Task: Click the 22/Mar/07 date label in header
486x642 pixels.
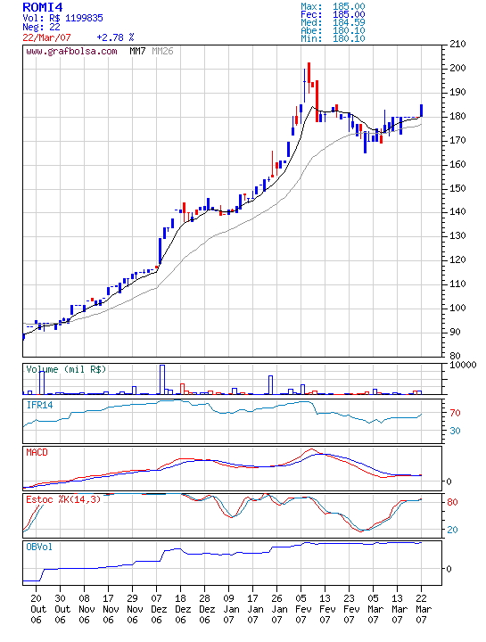Action: tap(46, 37)
